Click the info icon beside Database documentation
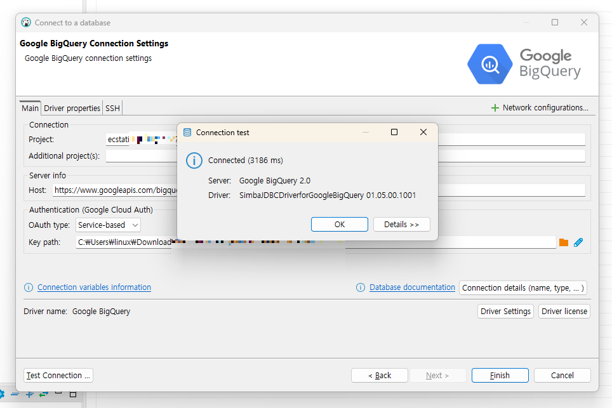612x408 pixels. (361, 287)
